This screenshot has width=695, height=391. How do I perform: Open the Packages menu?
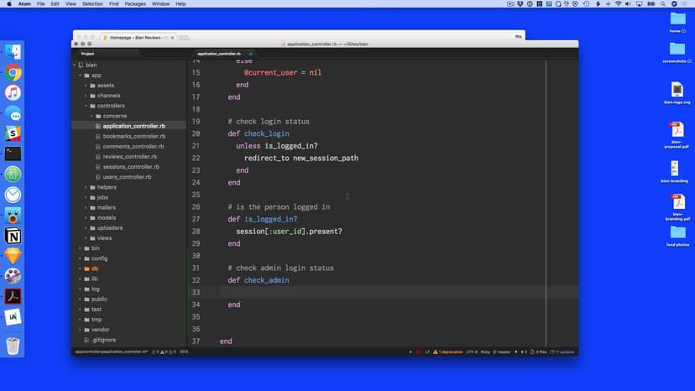coord(135,4)
